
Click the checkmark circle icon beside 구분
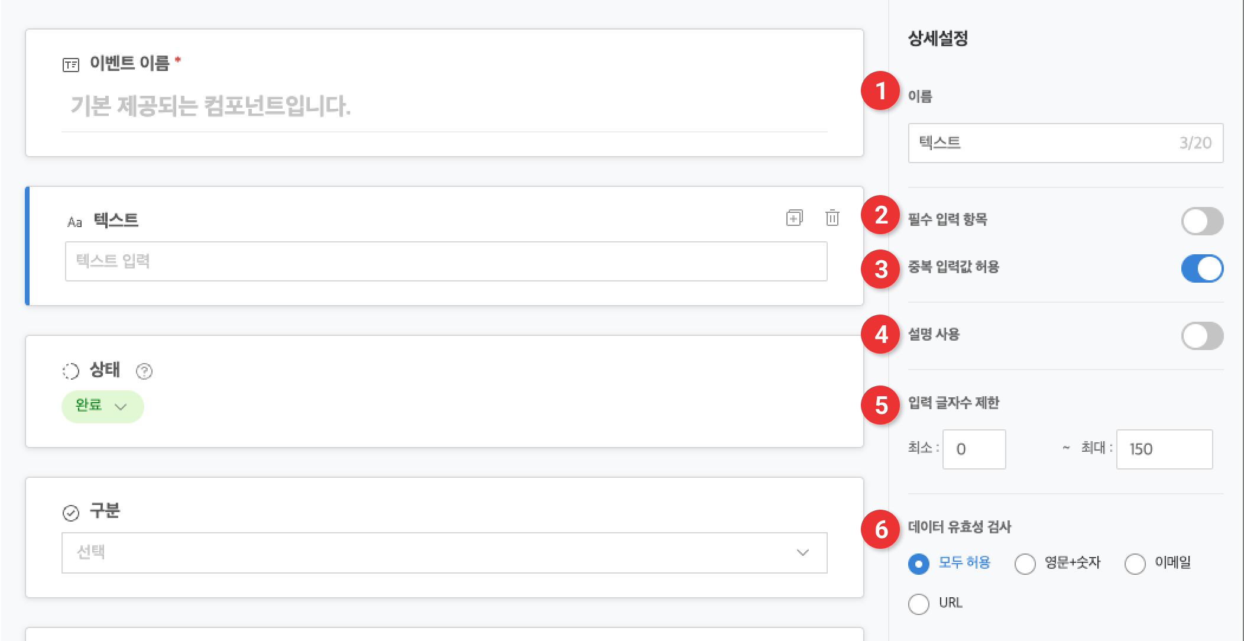click(71, 513)
